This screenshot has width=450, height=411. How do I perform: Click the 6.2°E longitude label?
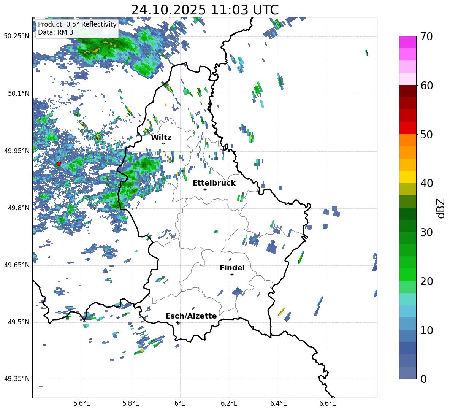tap(229, 403)
